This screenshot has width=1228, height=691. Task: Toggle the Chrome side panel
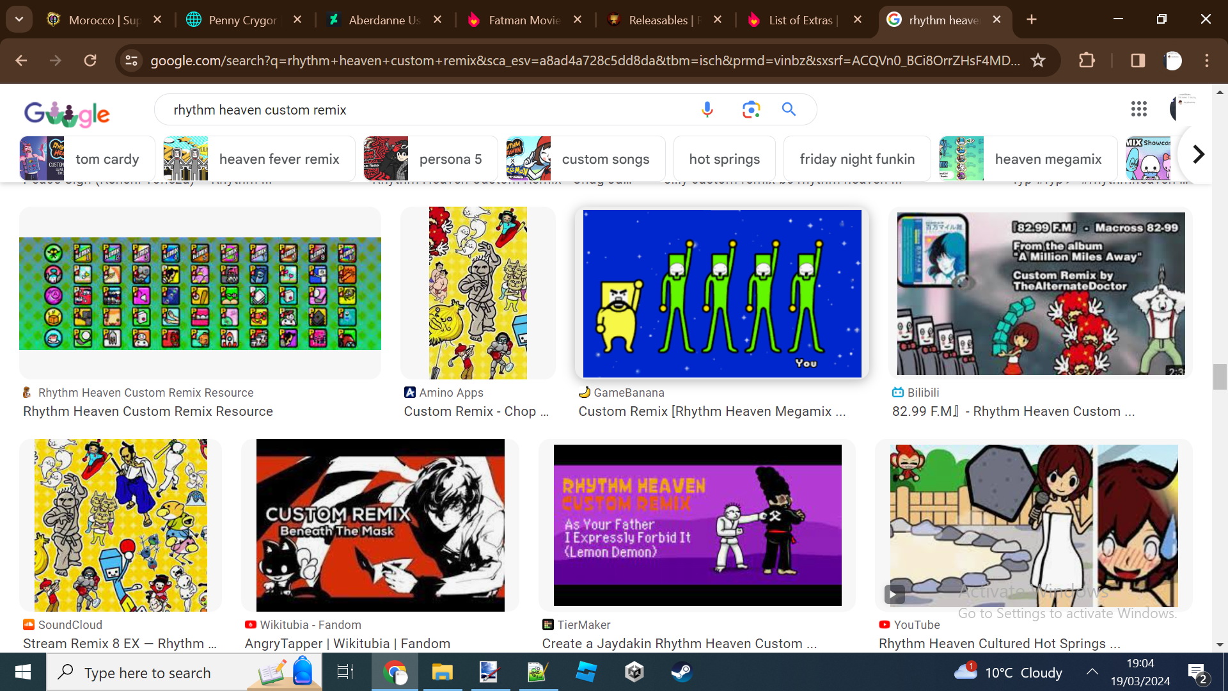[1137, 61]
